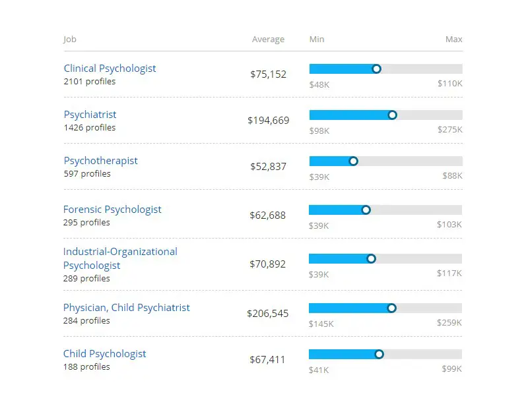This screenshot has height=402, width=528.
Task: Click the Clinical Psychologist salary range marker
Action: tap(376, 69)
